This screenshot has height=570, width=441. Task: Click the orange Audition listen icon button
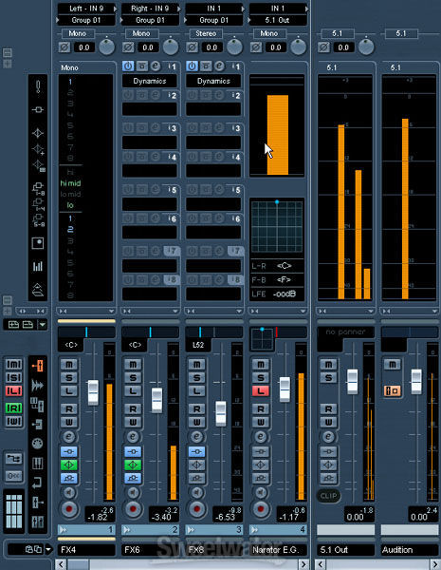392,391
